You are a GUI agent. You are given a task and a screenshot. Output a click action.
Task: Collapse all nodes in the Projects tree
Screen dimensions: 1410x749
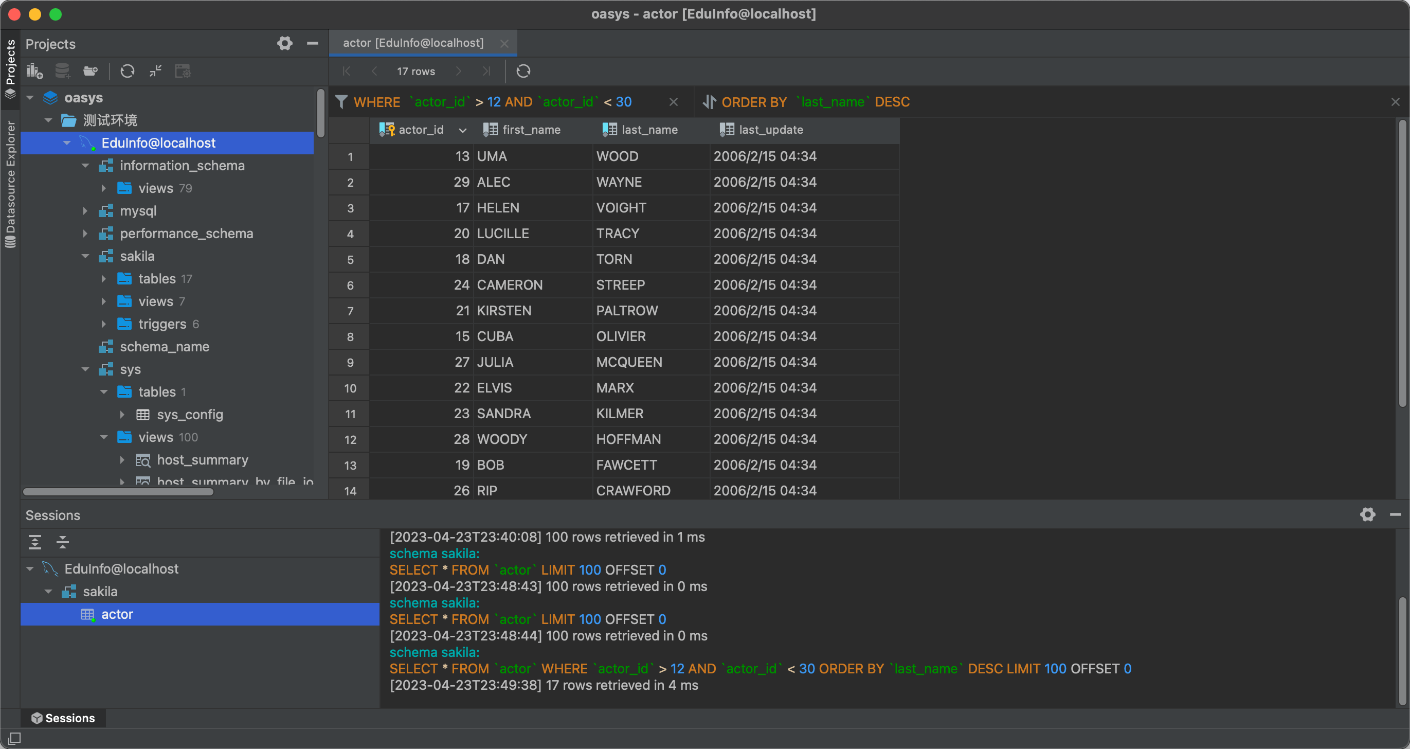pos(155,71)
